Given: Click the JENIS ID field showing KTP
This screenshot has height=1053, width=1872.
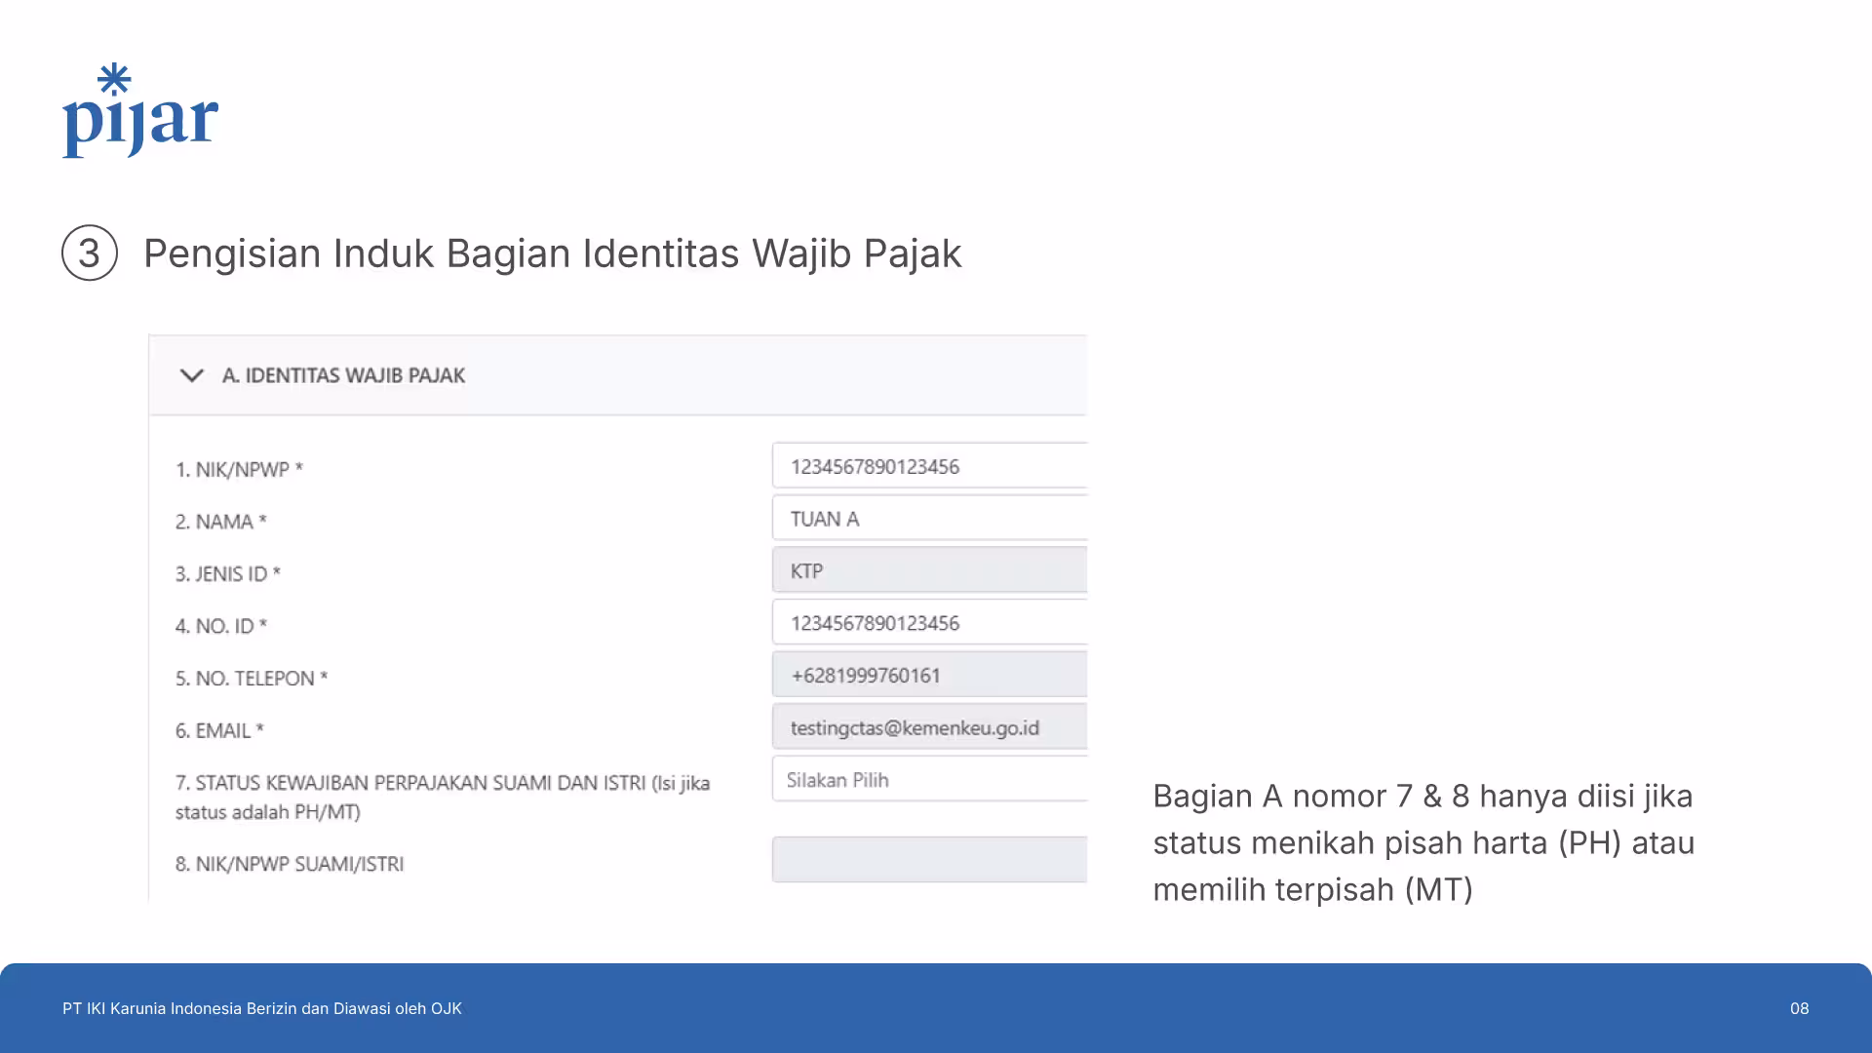Looking at the screenshot, I should [x=930, y=570].
